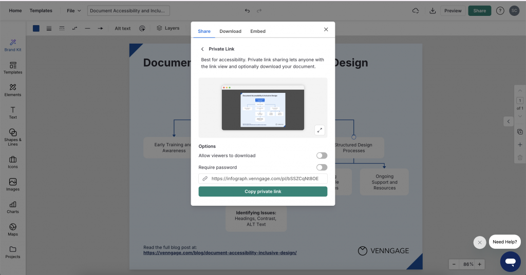Click the page number 1 box

click(520, 101)
